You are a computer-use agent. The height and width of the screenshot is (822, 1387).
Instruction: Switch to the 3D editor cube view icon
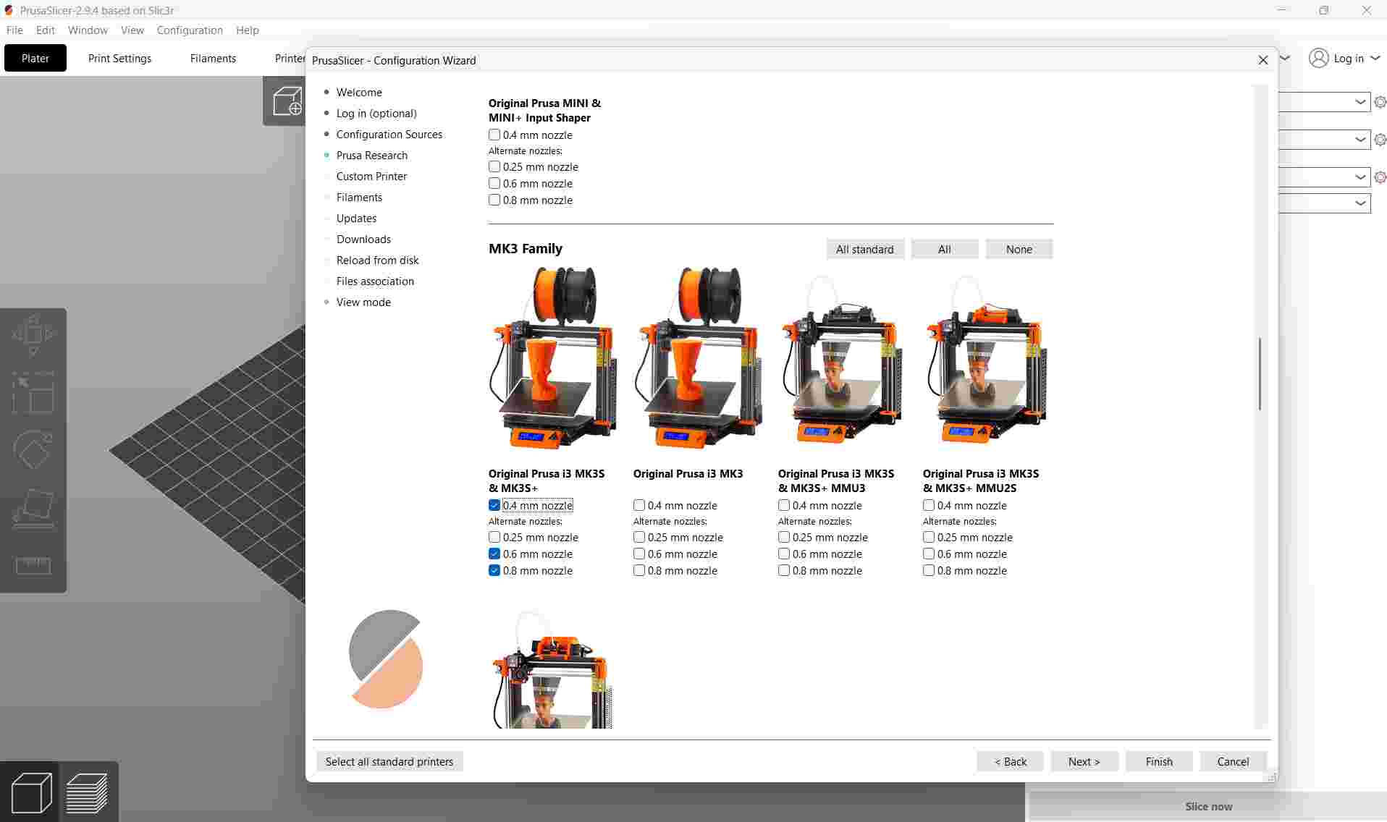(x=31, y=792)
